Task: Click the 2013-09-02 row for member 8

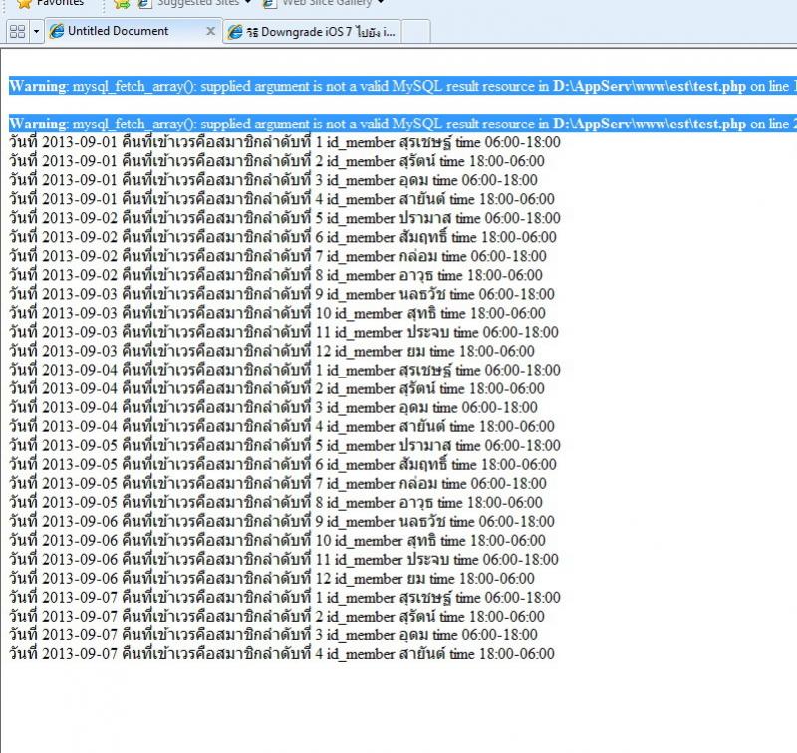Action: pos(276,275)
